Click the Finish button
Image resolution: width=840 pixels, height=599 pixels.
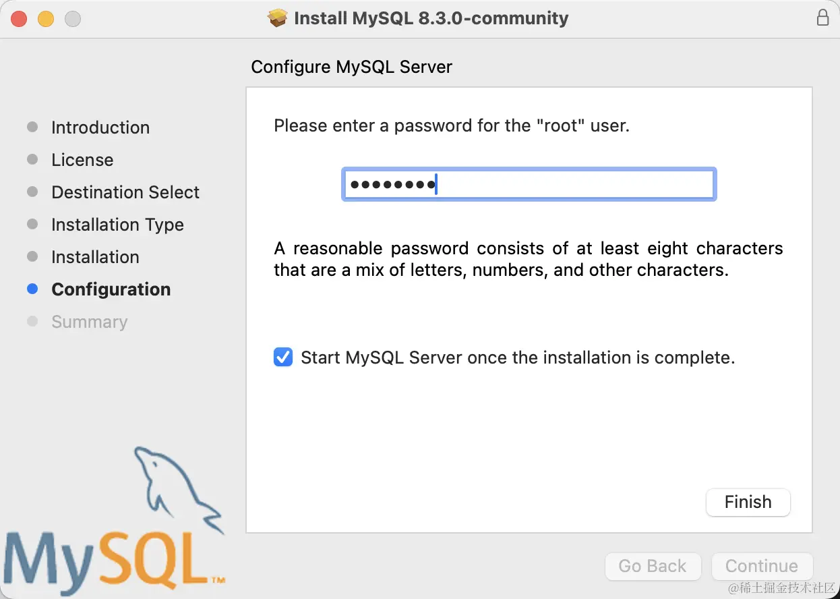(748, 503)
